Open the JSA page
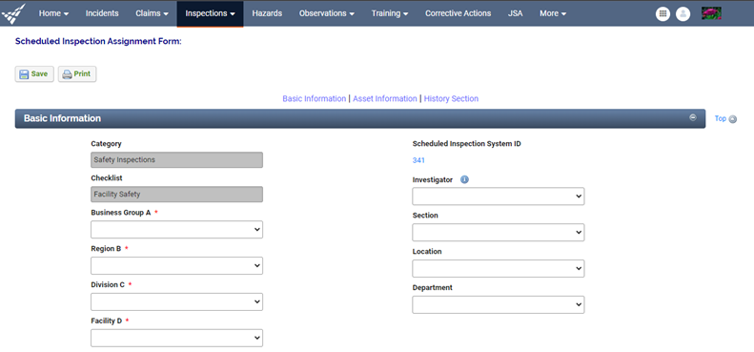 tap(515, 13)
